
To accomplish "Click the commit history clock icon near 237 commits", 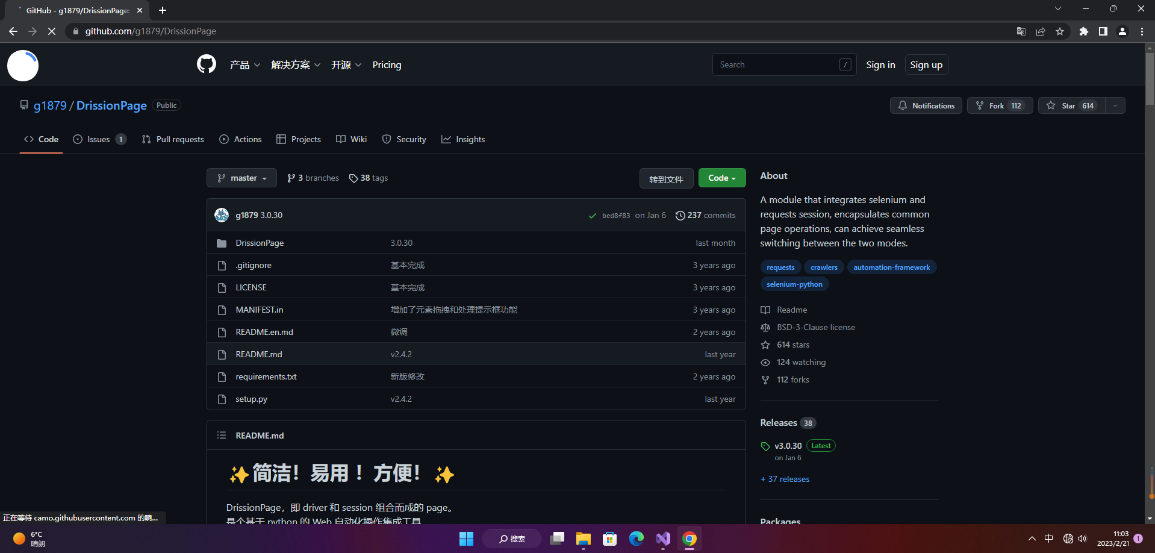I will click(x=680, y=215).
